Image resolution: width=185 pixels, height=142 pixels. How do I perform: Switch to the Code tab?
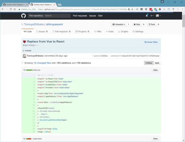tap(28, 31)
